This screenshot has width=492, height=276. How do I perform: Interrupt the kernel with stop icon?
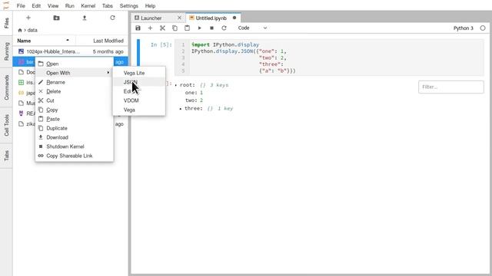pos(212,28)
